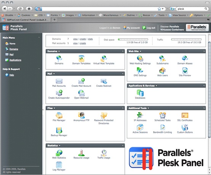The height and width of the screenshot is (175, 211).
Task: Open the Backup Manager icon
Action: click(59, 130)
